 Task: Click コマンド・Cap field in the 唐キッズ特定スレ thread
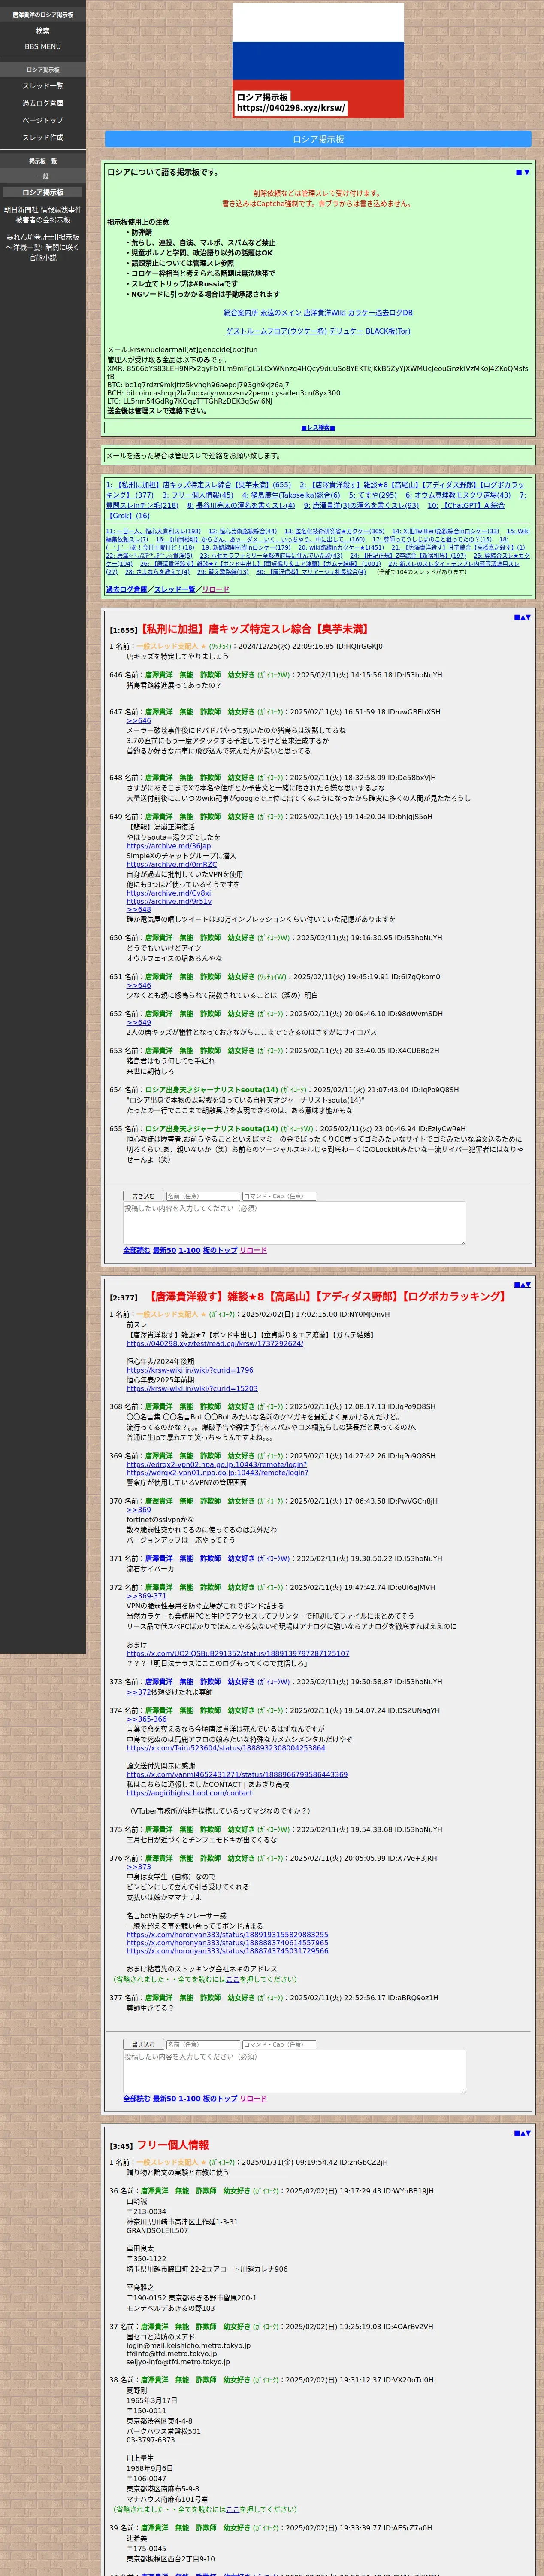coord(279,1196)
